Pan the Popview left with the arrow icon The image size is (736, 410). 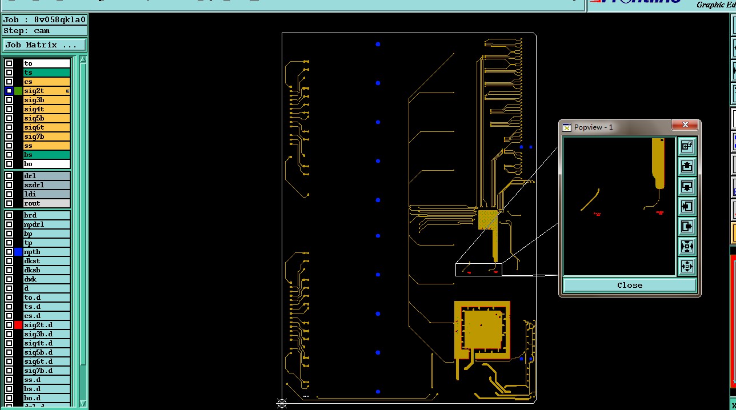[x=687, y=207]
